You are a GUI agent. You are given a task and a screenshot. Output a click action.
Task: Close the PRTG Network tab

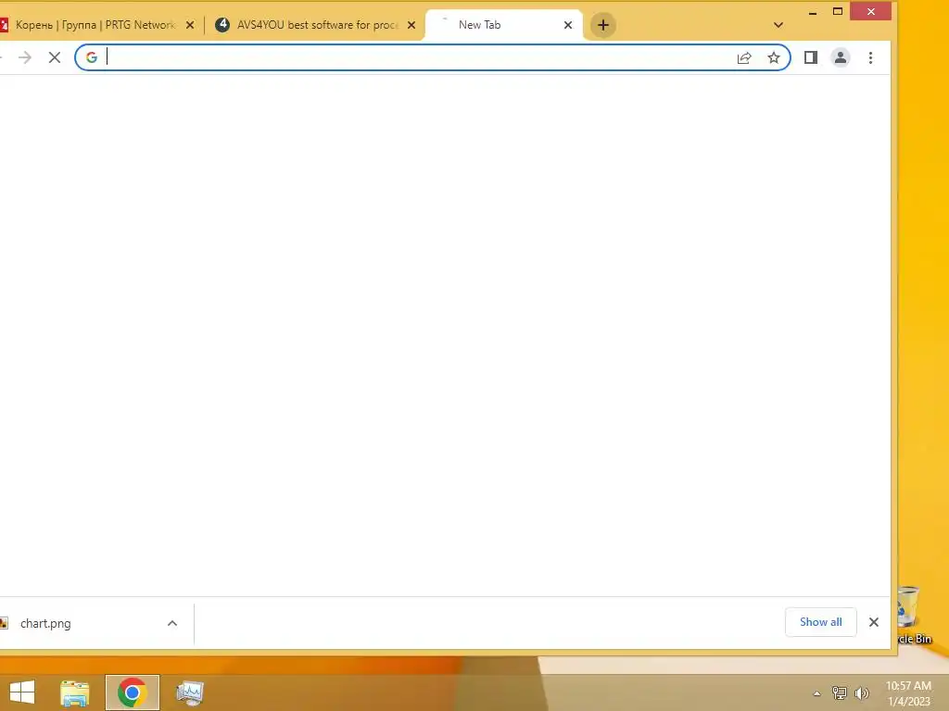189,25
